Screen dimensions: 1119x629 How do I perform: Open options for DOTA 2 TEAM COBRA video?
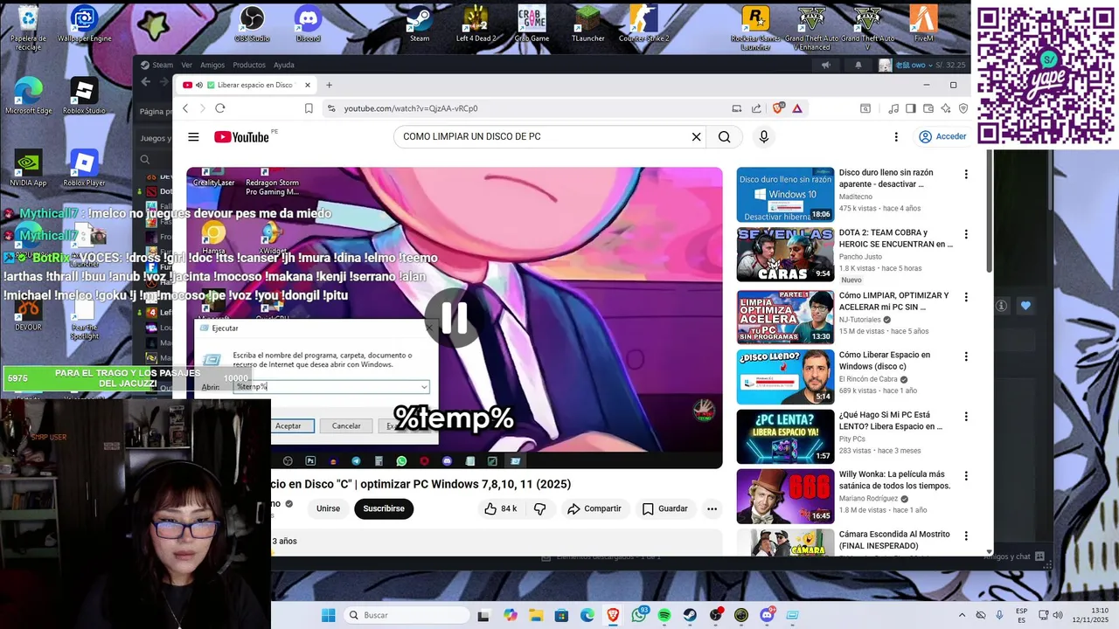coord(966,234)
